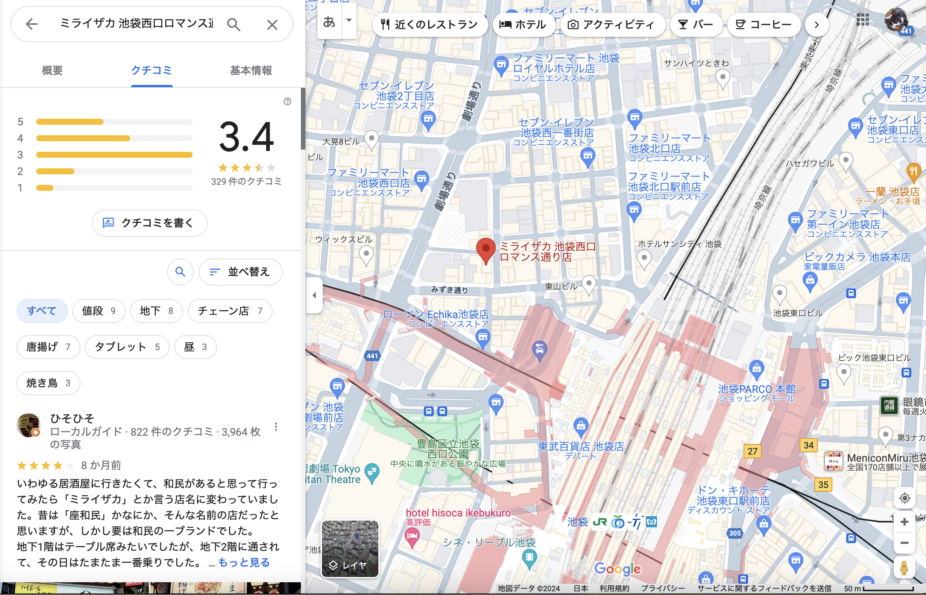Screen dimensions: 926x595
Task: Search for 近くのレストラン
Action: click(430, 25)
